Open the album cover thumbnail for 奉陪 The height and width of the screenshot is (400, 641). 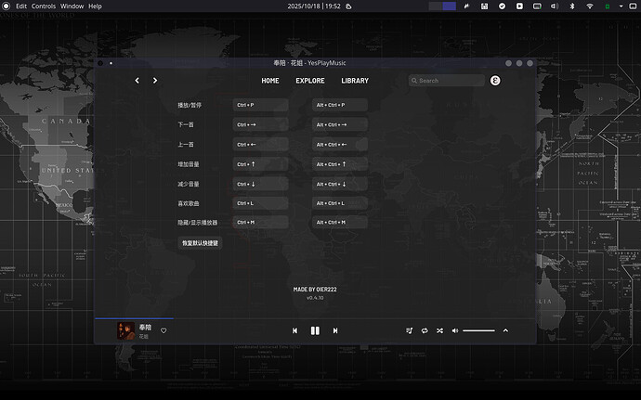pyautogui.click(x=125, y=330)
